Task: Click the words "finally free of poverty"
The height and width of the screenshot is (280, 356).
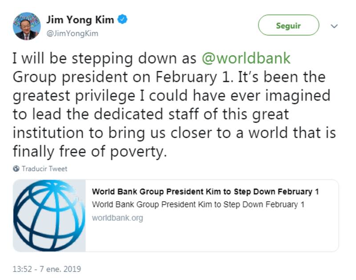Action: [x=89, y=152]
